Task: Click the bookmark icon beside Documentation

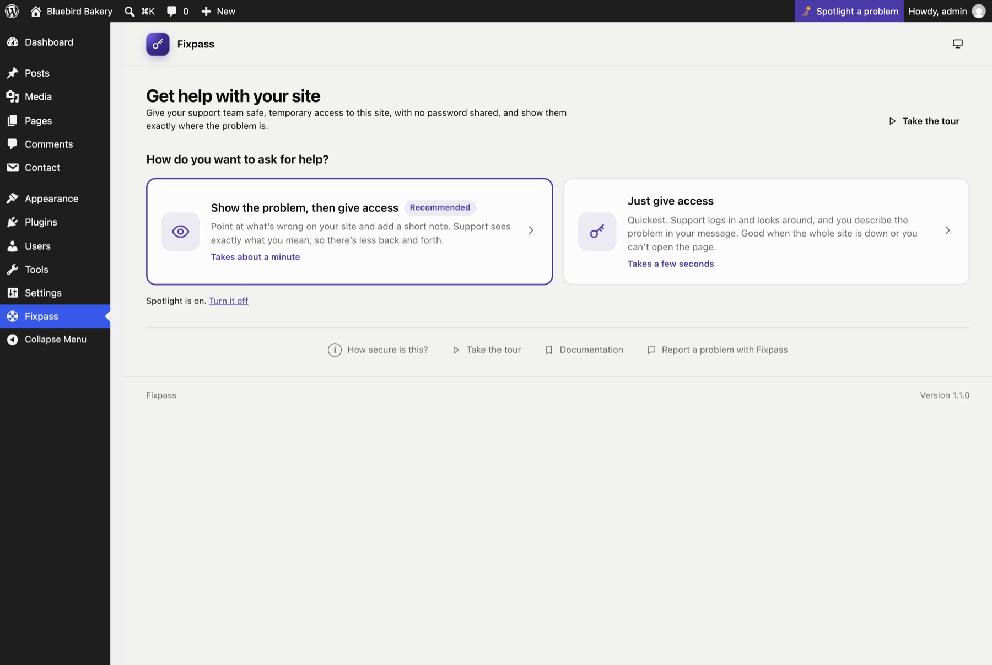Action: pos(549,350)
